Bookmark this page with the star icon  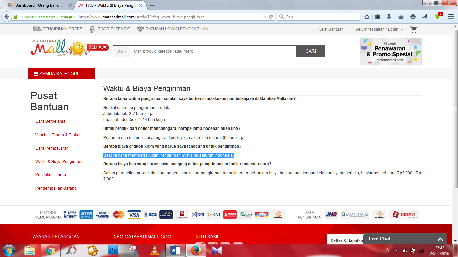point(367,17)
